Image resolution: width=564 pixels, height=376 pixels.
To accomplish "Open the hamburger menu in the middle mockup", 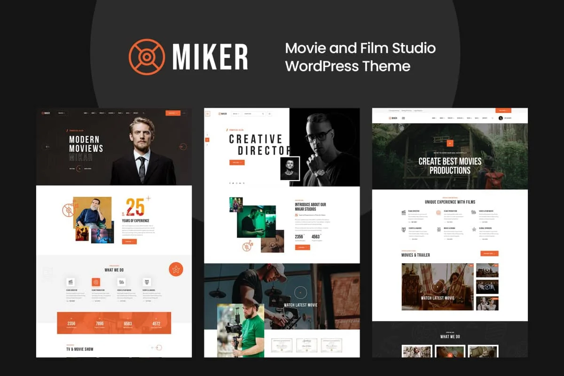I will [x=207, y=114].
